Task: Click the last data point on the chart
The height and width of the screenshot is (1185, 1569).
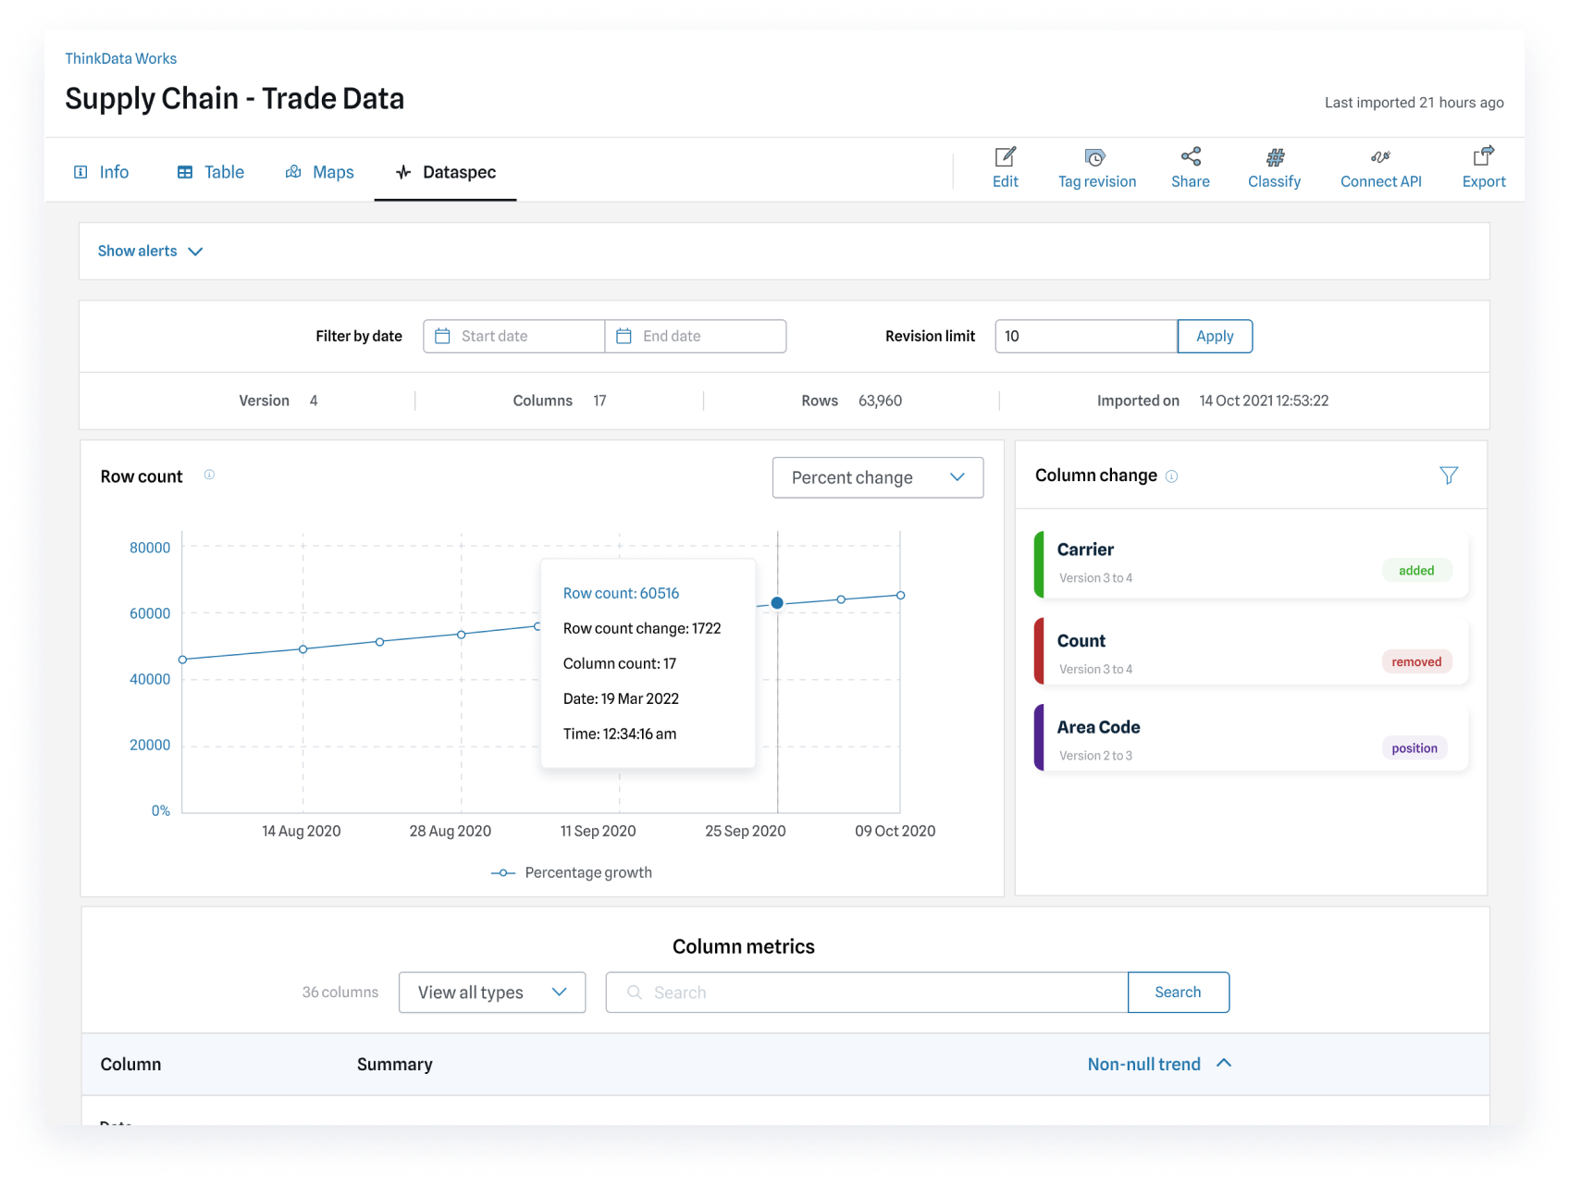Action: tap(901, 595)
